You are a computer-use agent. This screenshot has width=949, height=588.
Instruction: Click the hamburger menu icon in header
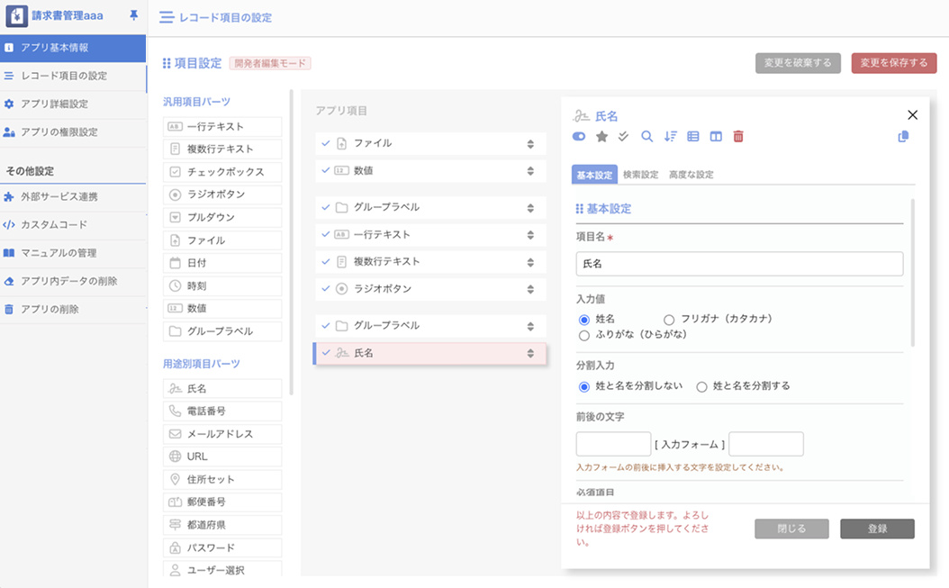(167, 18)
